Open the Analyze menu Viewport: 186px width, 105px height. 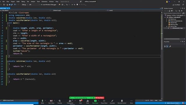[33, 1]
